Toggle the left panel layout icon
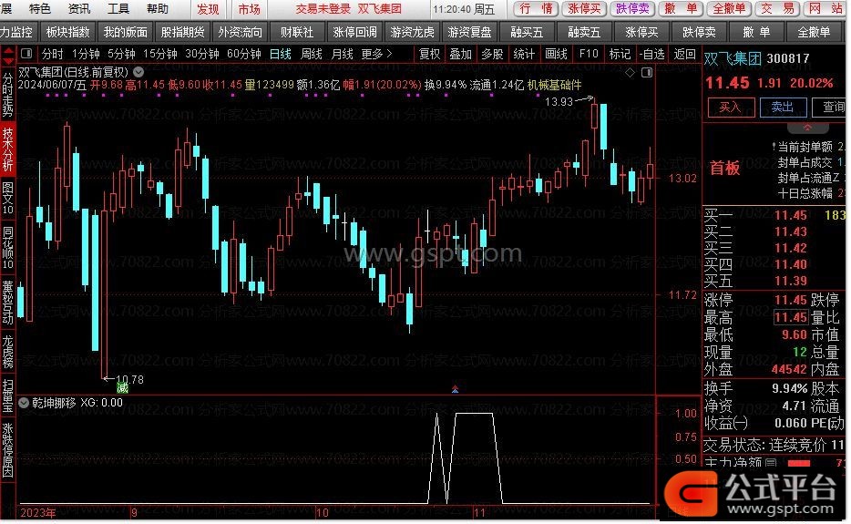This screenshot has width=851, height=524. [x=26, y=55]
